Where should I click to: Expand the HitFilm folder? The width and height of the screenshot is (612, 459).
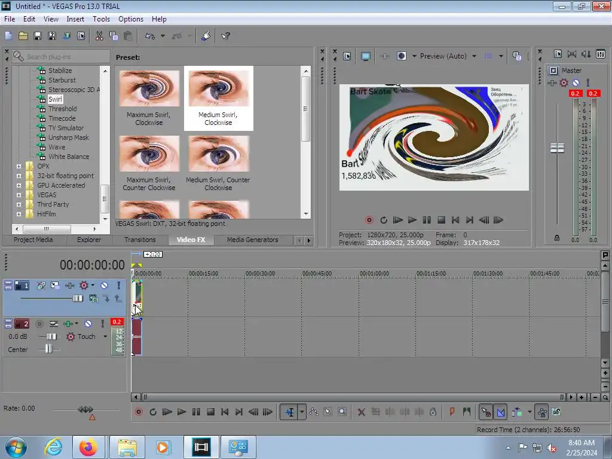click(19, 214)
